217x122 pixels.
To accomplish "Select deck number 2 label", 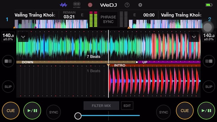I will click(x=209, y=19).
